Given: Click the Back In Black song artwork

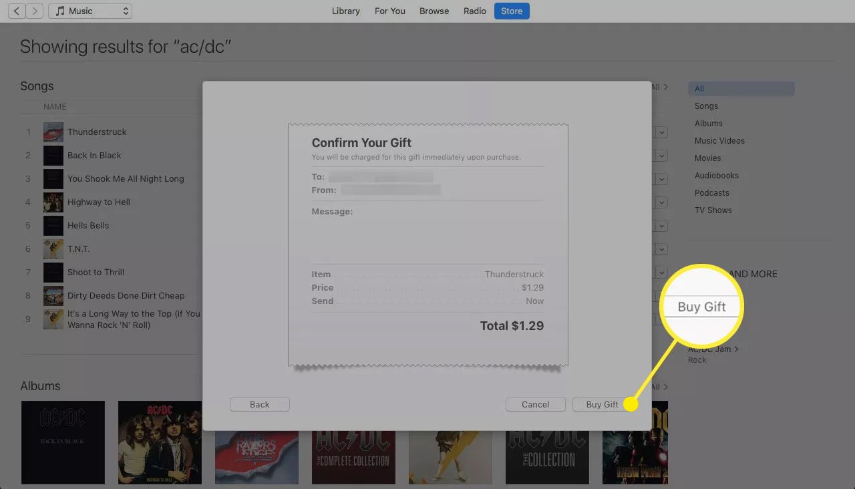Looking at the screenshot, I should point(53,155).
